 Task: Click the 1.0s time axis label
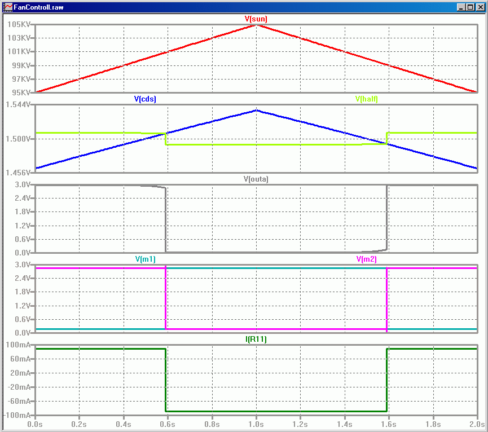(x=256, y=424)
